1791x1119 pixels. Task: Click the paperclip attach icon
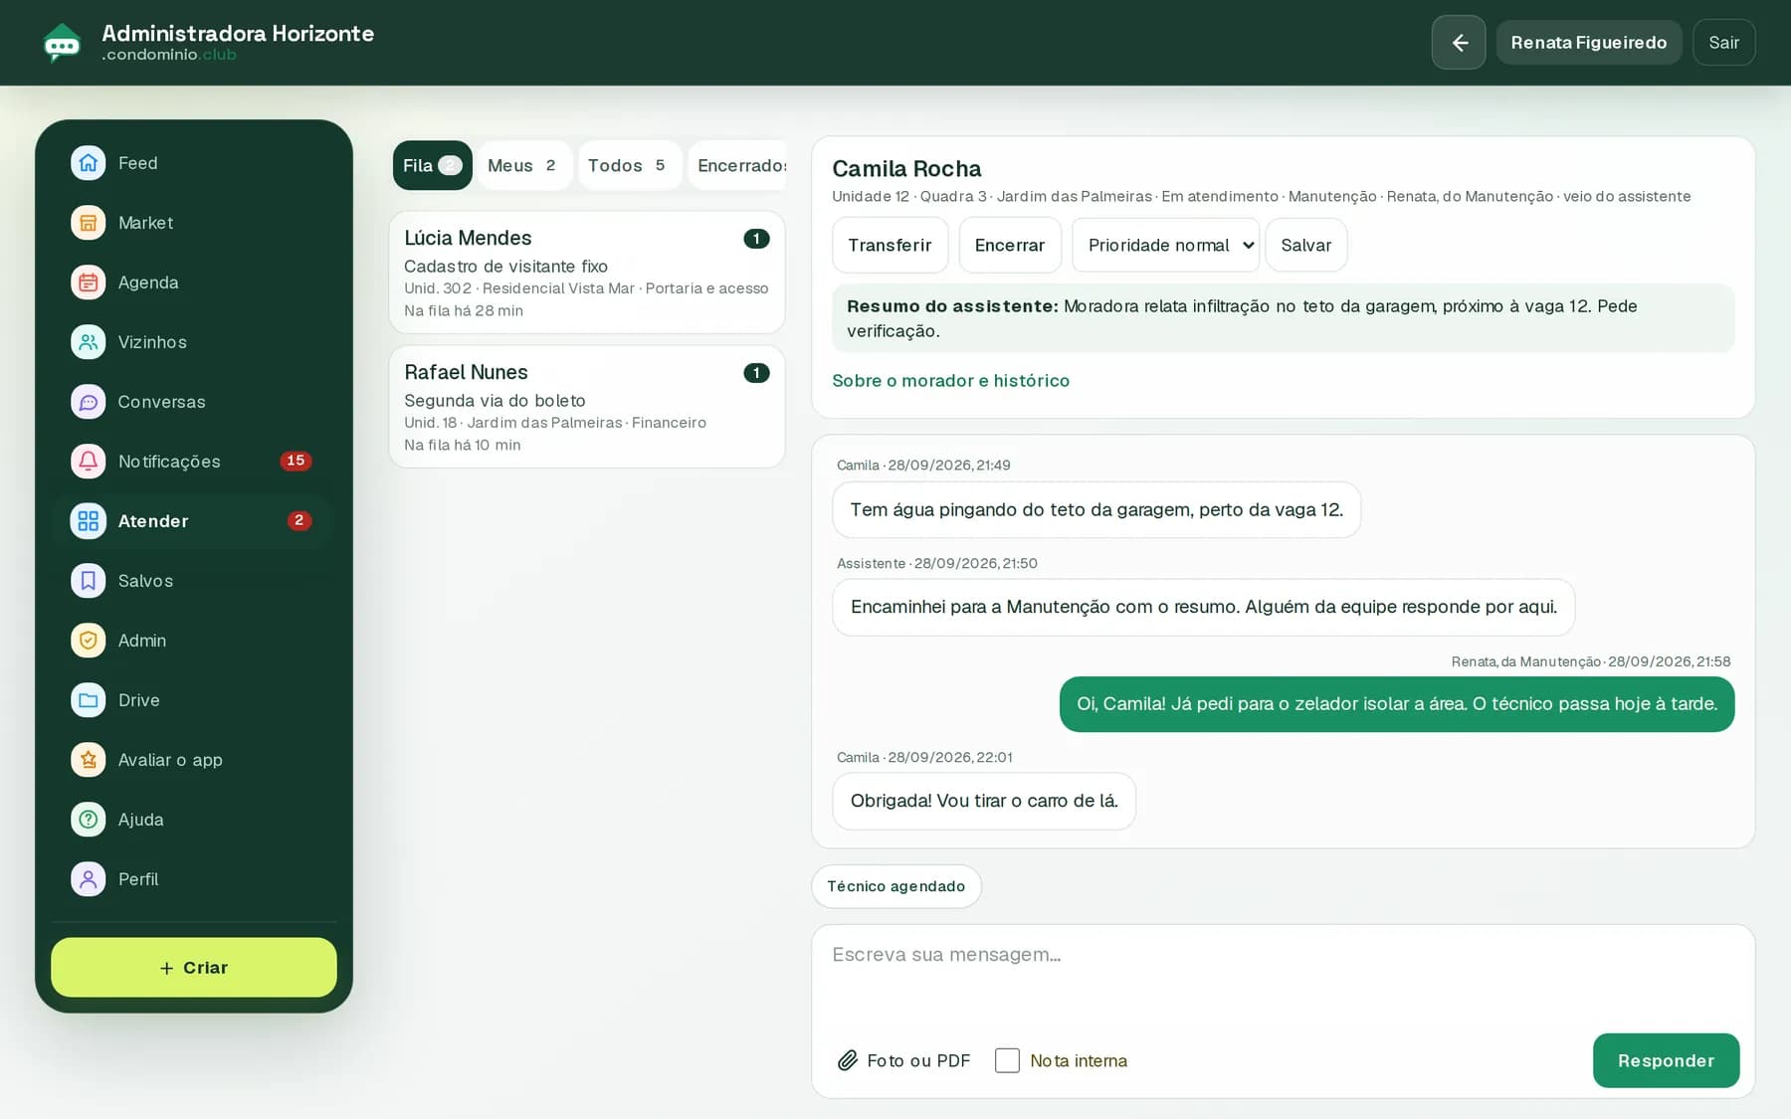click(x=848, y=1060)
